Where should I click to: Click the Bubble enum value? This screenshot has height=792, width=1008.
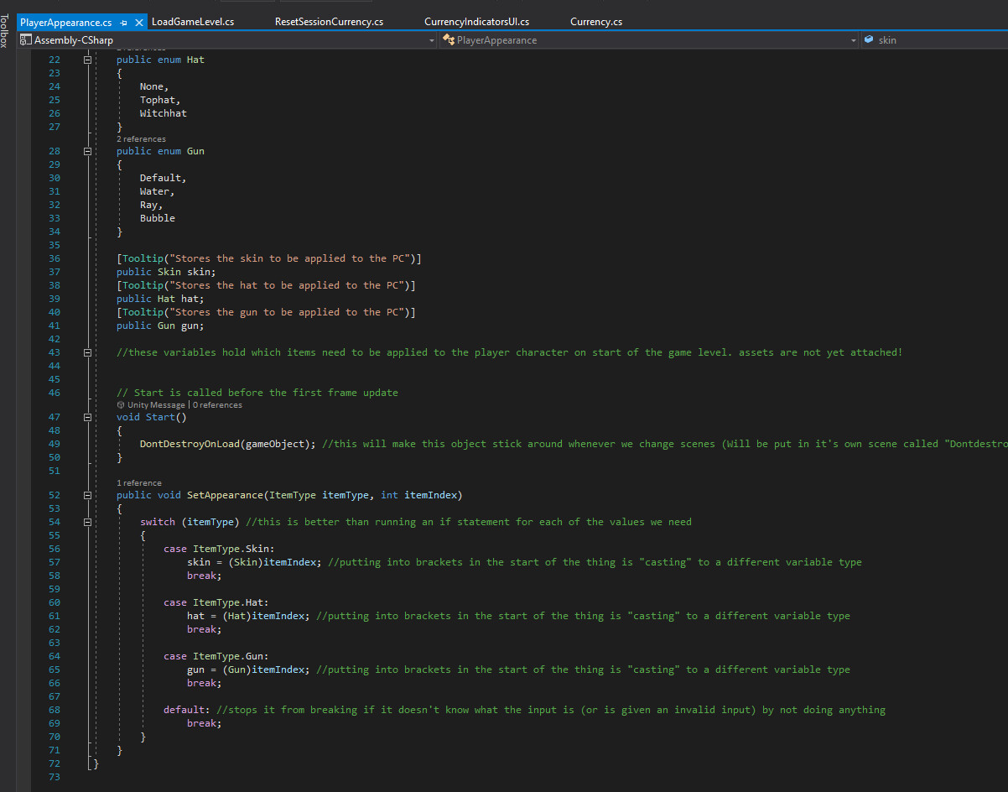(x=158, y=218)
